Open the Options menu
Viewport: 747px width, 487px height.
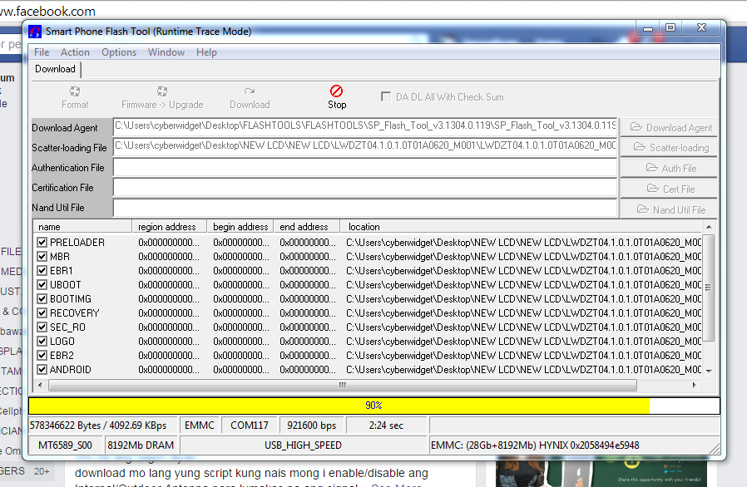tap(119, 52)
